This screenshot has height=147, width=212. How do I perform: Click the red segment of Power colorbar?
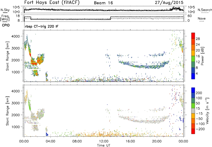tap(193, 36)
